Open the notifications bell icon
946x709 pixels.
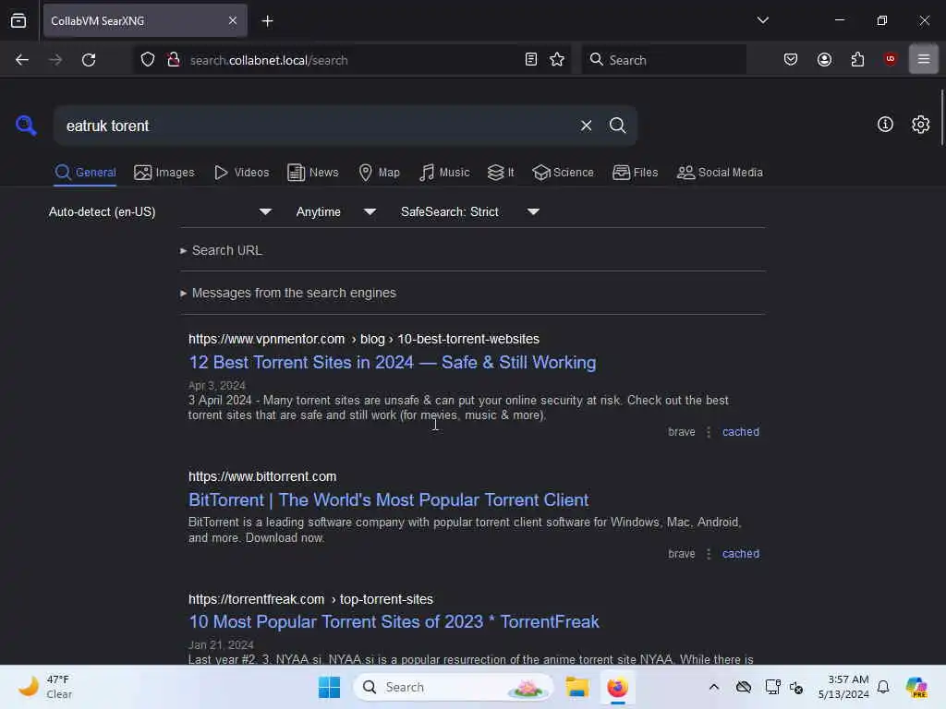[x=882, y=687]
